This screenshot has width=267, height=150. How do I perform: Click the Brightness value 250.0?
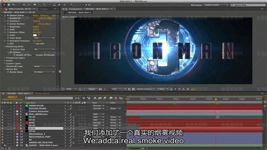(x=36, y=27)
